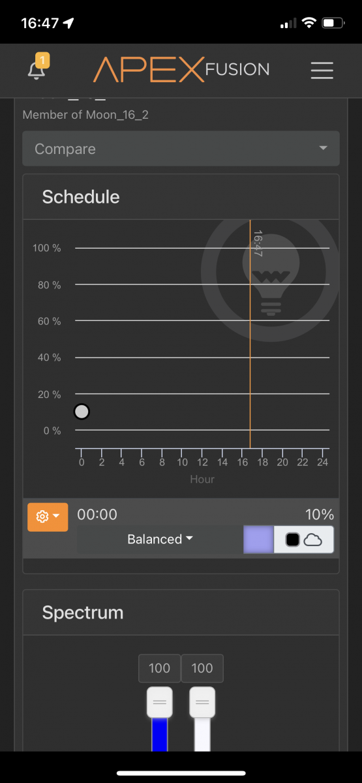Screen dimensions: 362x783
Task: Click the lavender color swatch
Action: (x=259, y=540)
